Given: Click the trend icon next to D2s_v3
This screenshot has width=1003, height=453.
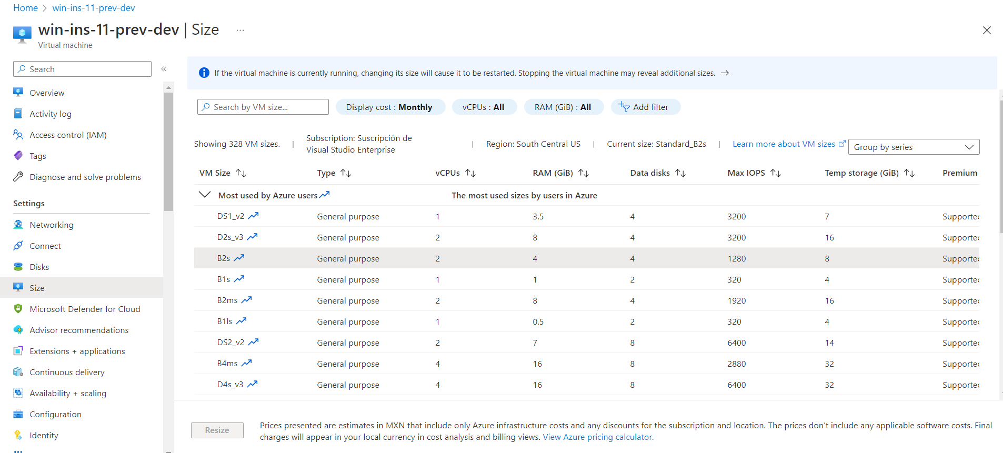Looking at the screenshot, I should pyautogui.click(x=253, y=237).
